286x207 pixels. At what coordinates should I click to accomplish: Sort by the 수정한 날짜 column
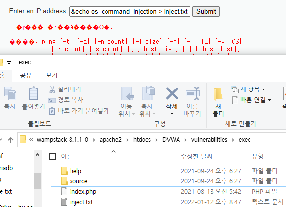point(197,156)
